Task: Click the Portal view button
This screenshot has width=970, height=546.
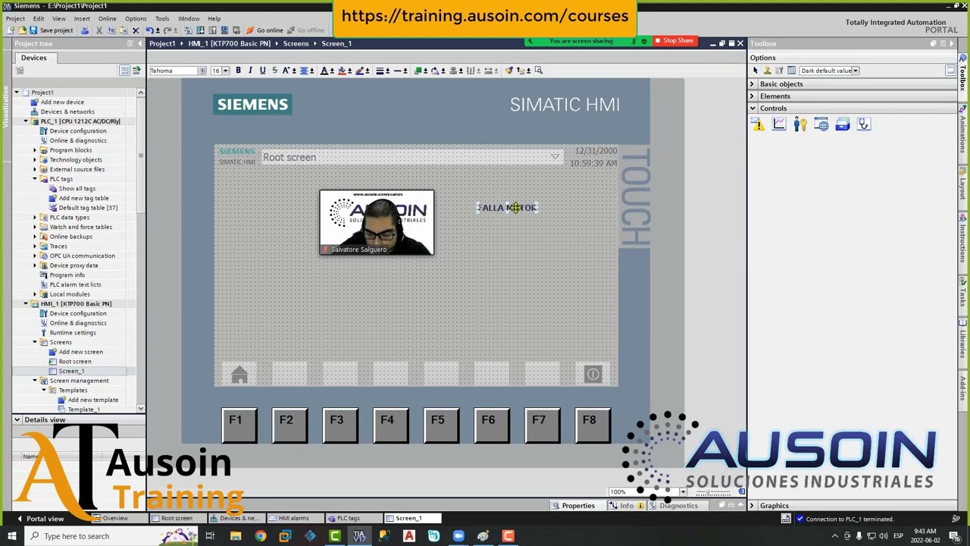Action: coord(39,519)
